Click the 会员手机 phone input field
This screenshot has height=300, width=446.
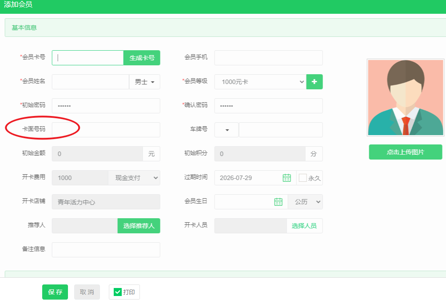(268, 58)
